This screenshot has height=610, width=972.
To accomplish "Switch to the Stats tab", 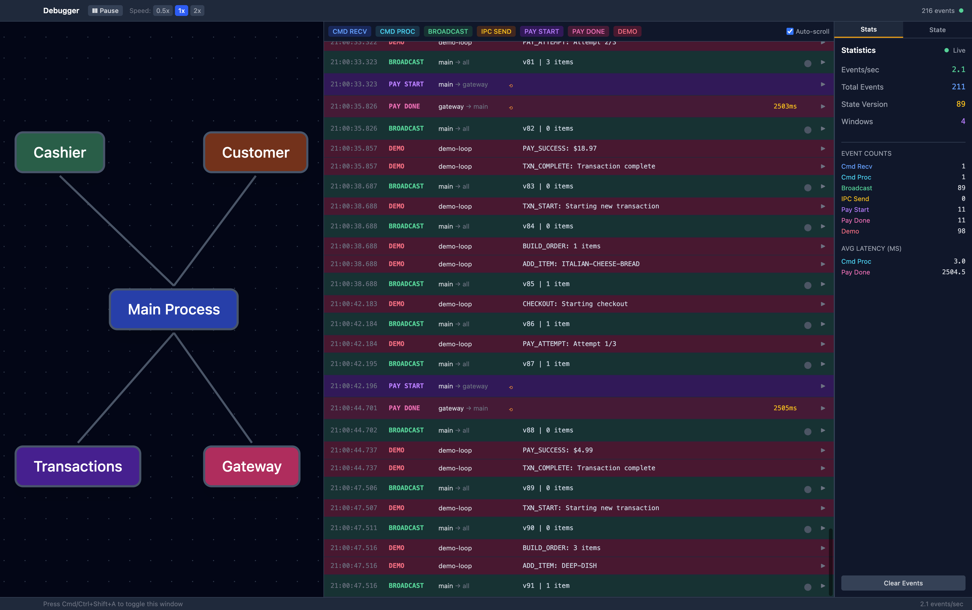I will tap(868, 29).
